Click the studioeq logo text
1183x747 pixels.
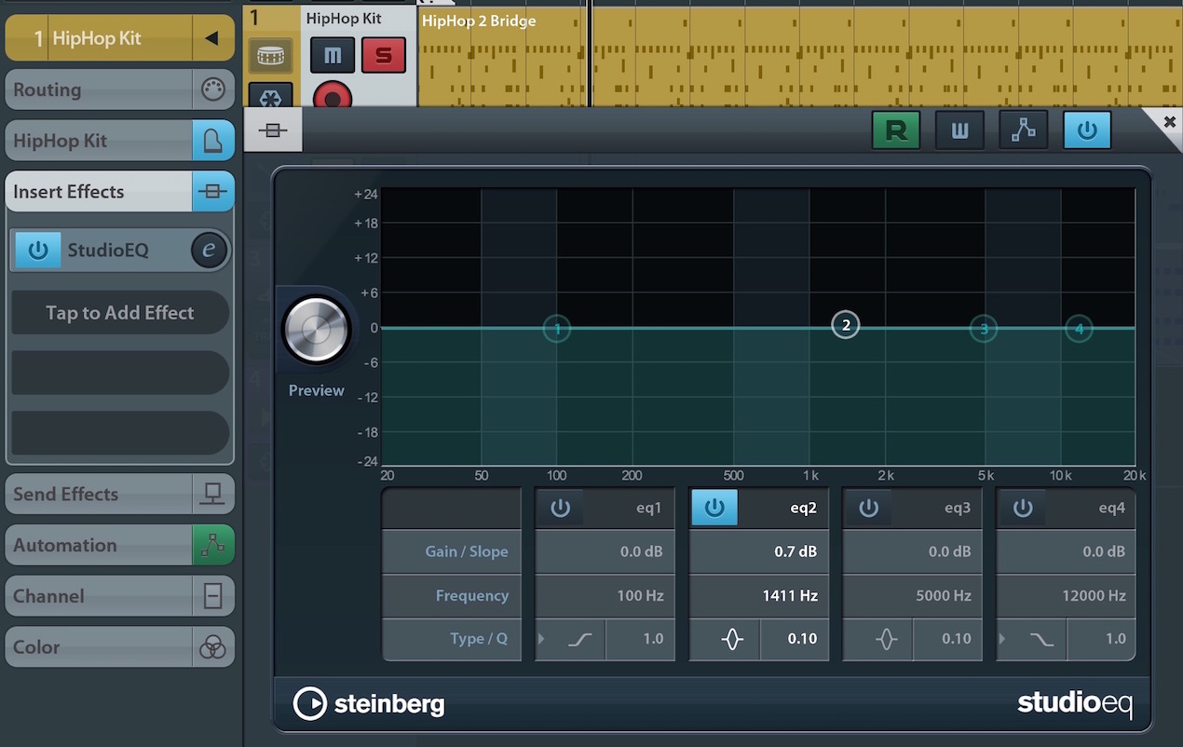point(1075,703)
